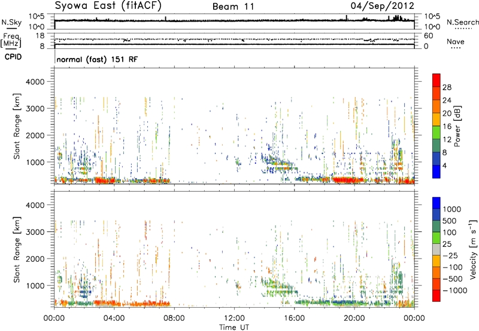Click the 'Power [dB]' colorbar label
This screenshot has height=331, width=479.
(457, 126)
